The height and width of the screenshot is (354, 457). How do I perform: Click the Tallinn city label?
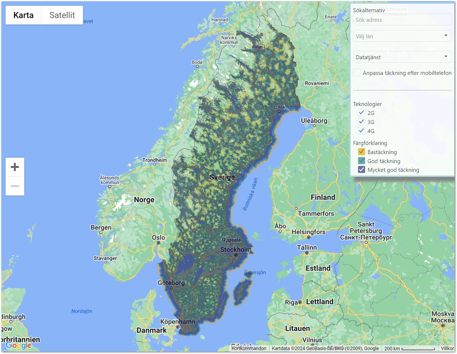click(307, 248)
